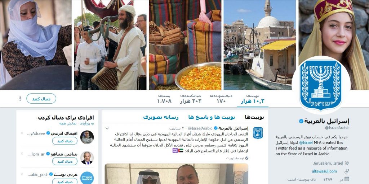Viewport: 369px width, 184px height.
Task: Open the altawasul.com website link
Action: pyautogui.click(x=324, y=171)
